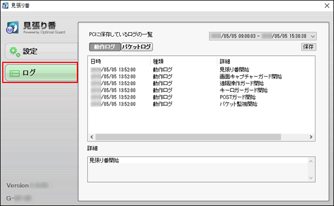Switch to the パケットログ tab
This screenshot has height=206, width=334.
[137, 47]
